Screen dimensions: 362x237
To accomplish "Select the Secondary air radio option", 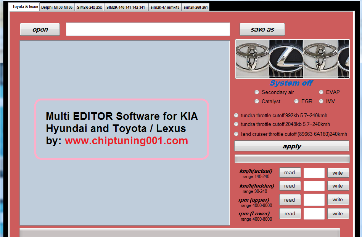I will [257, 92].
